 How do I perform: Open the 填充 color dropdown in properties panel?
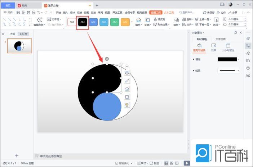(239, 59)
